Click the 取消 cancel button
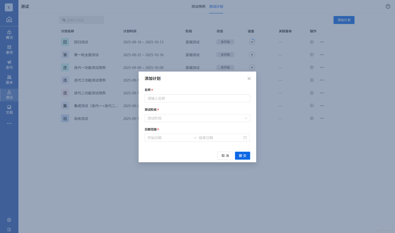395x233 pixels. click(225, 155)
